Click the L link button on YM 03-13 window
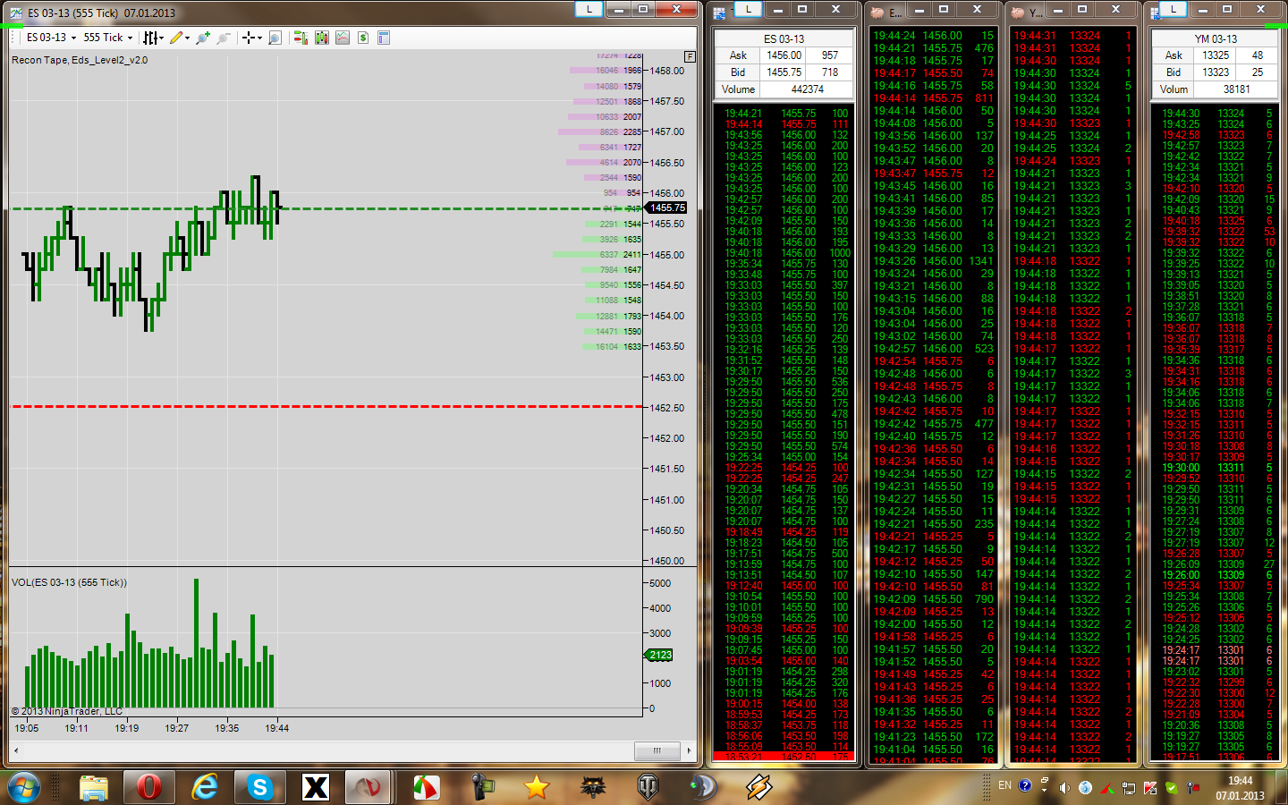The height and width of the screenshot is (805, 1288). pos(1173,9)
